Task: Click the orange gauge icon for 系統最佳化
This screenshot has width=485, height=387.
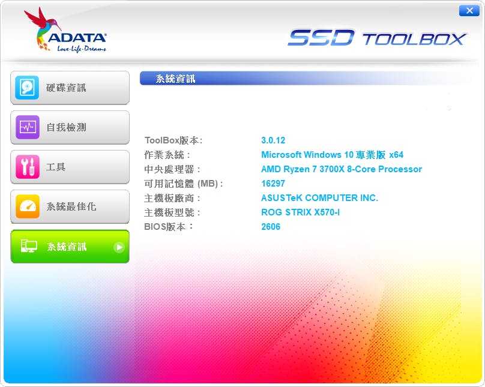Action: click(x=28, y=206)
